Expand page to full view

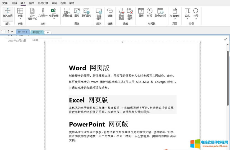(x=226, y=40)
